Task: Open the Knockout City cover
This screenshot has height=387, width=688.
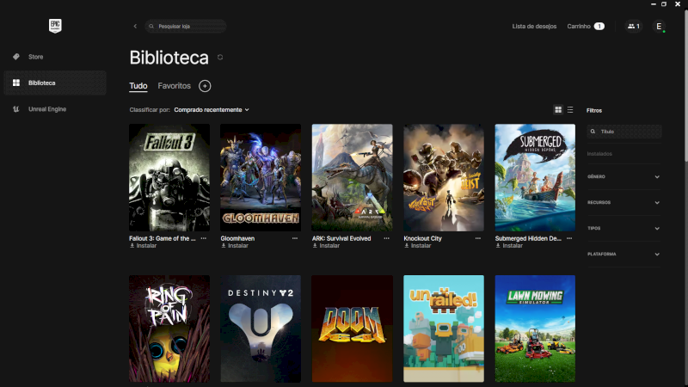Action: tap(444, 178)
